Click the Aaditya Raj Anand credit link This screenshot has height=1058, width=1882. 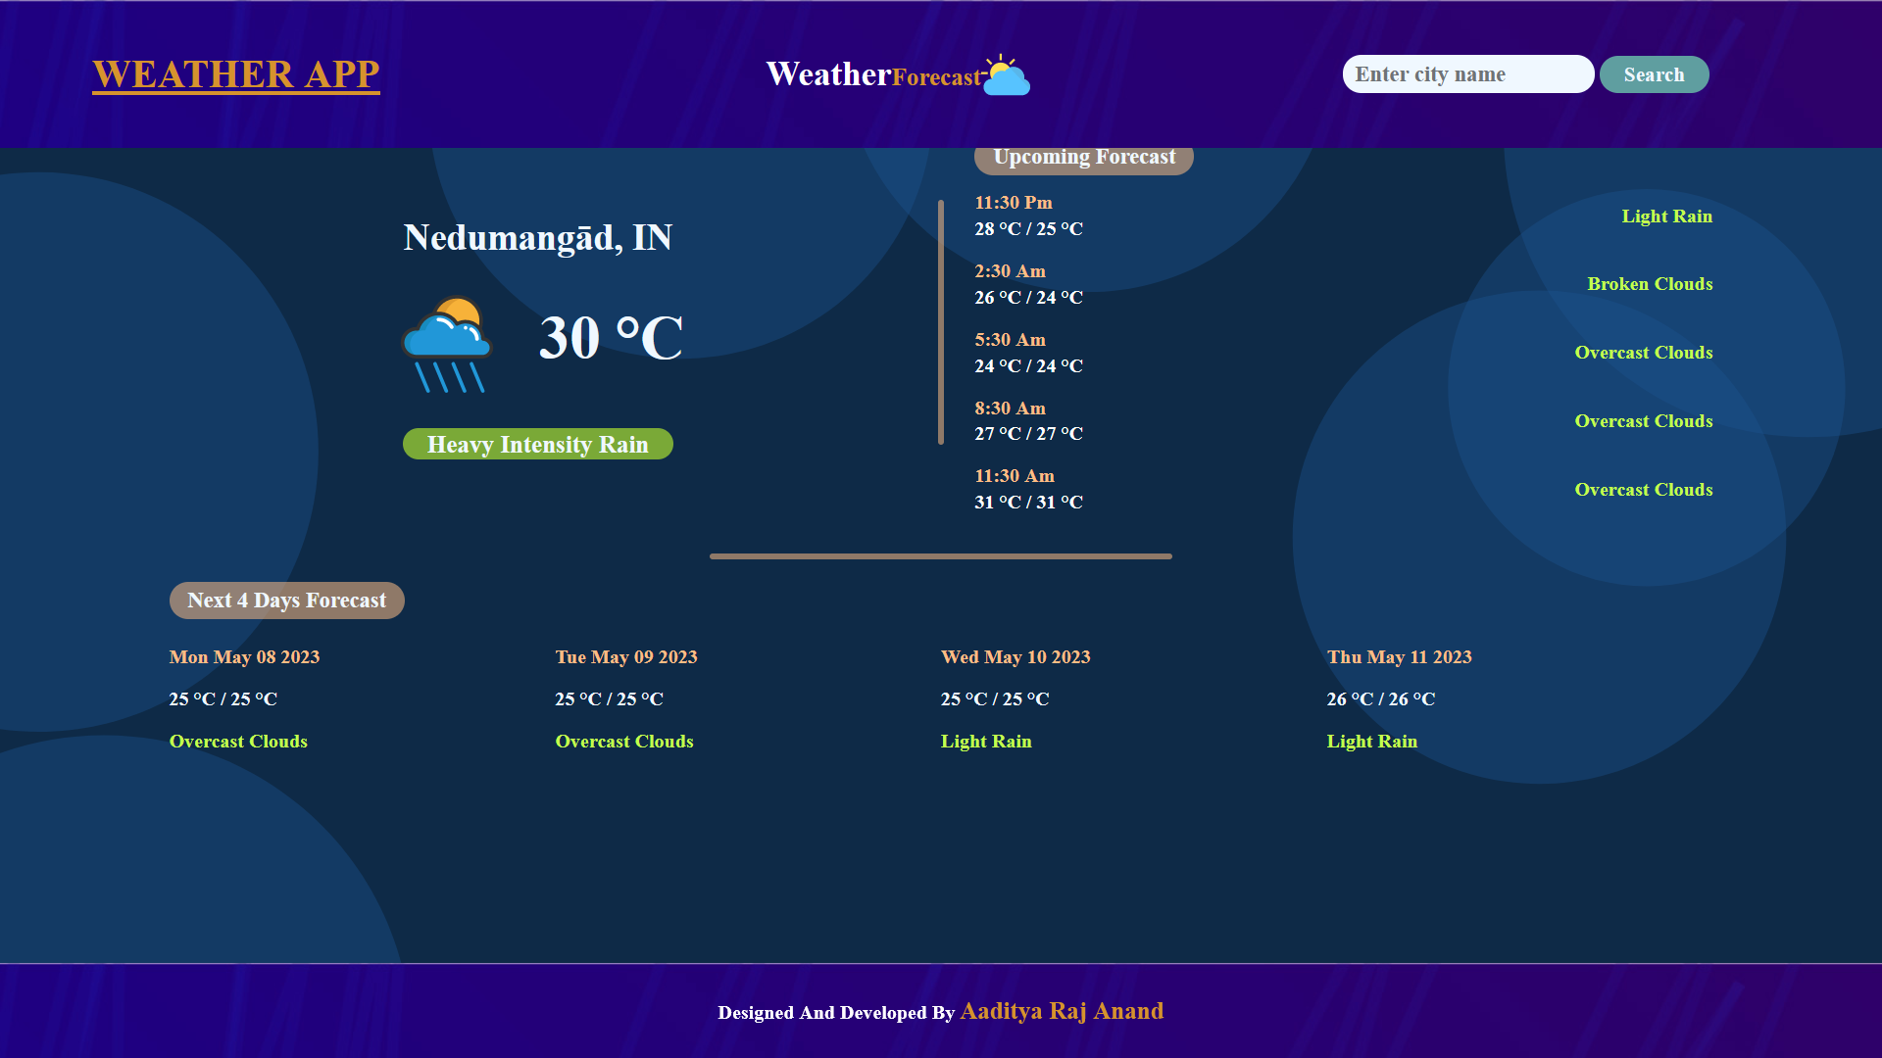click(x=1062, y=1011)
